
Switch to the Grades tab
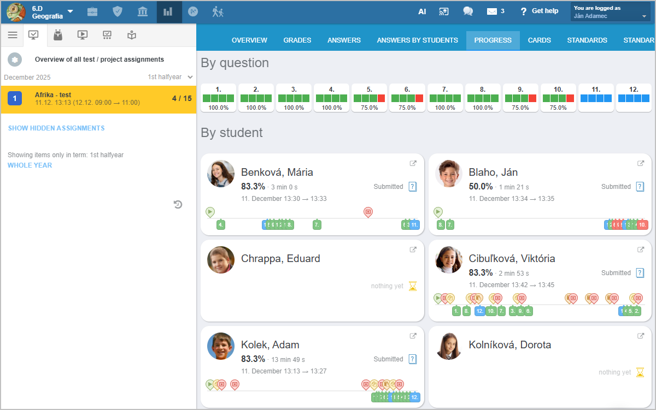[x=297, y=40]
